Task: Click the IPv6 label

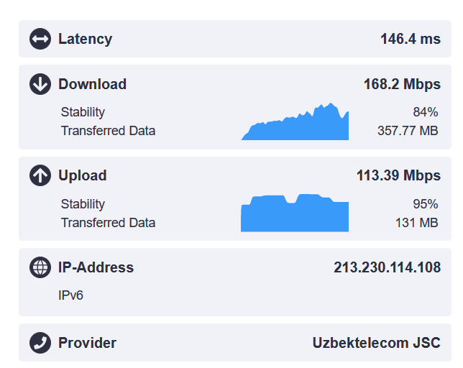Action: coord(71,295)
